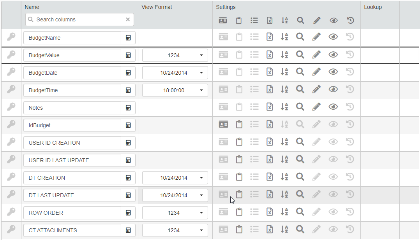This screenshot has height=240, width=420.
Task: Click the sort A-Z icon for BudgetDate
Action: (284, 72)
